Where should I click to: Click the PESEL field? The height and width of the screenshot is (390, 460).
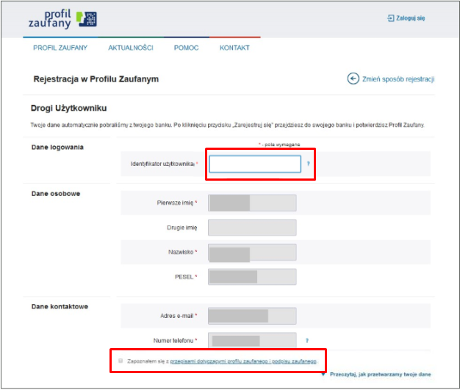pyautogui.click(x=252, y=277)
